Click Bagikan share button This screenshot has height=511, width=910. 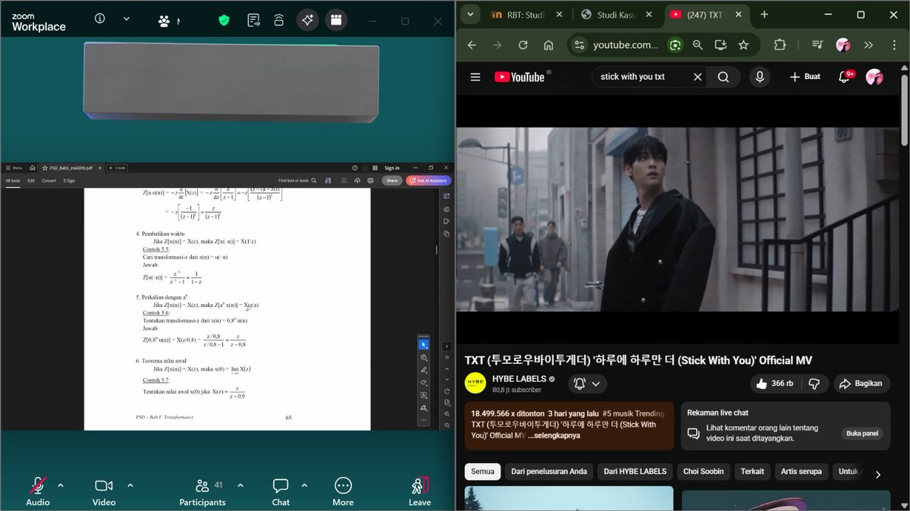861,384
